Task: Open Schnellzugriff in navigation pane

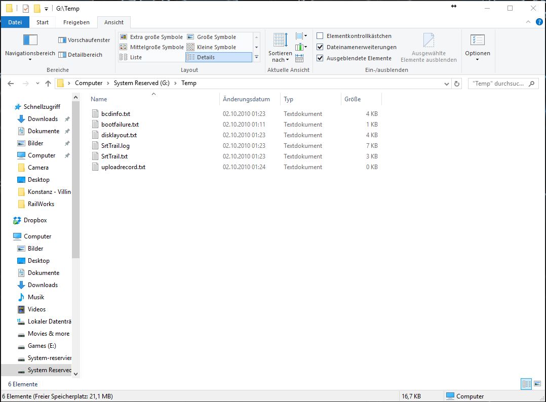Action: [x=42, y=106]
